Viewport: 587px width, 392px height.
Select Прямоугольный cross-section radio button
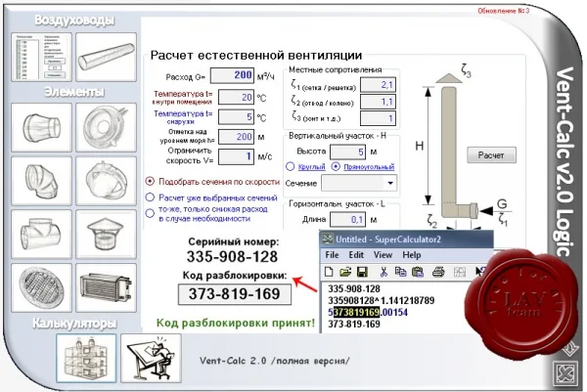(x=336, y=166)
